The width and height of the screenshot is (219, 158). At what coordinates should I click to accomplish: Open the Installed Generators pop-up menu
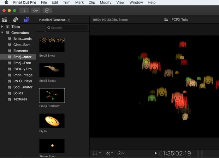[x=54, y=20]
